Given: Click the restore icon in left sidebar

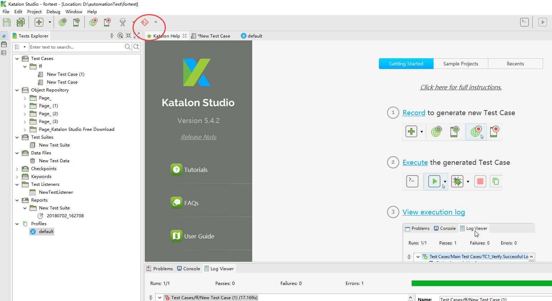Looking at the screenshot, I should (4, 36).
